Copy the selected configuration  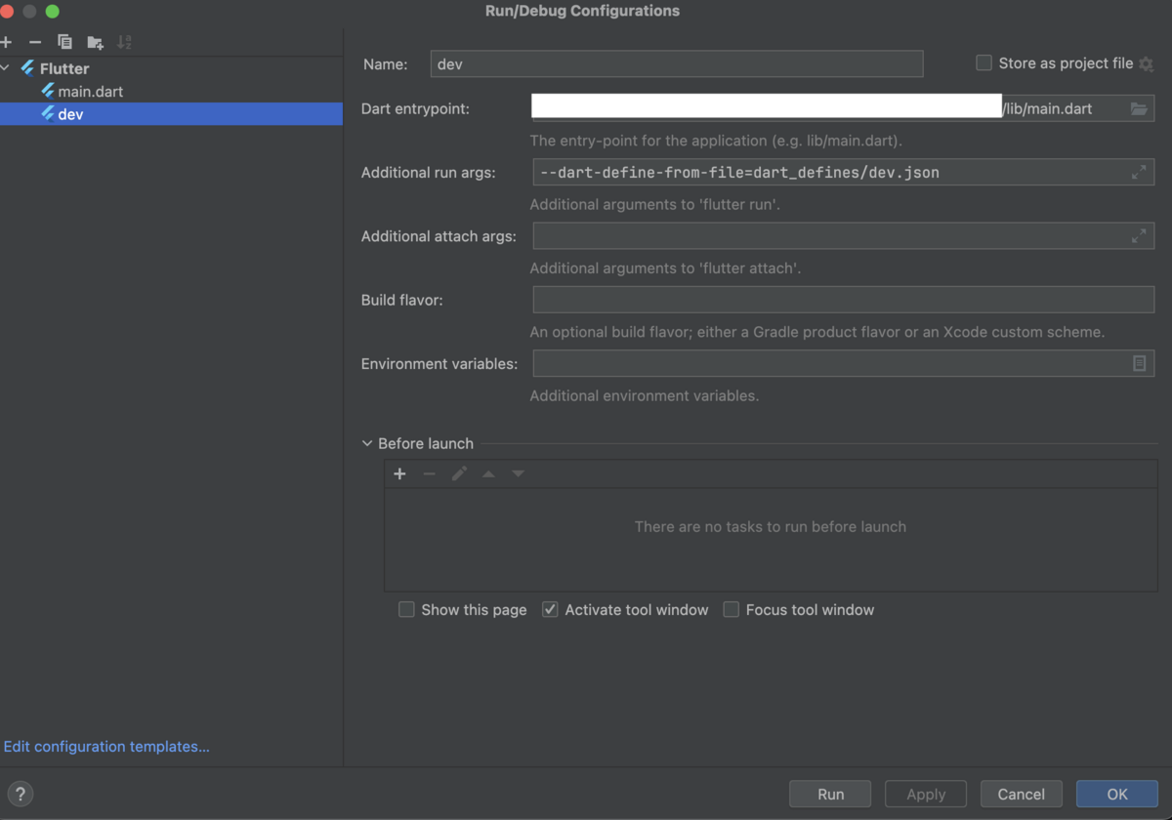pyautogui.click(x=64, y=42)
